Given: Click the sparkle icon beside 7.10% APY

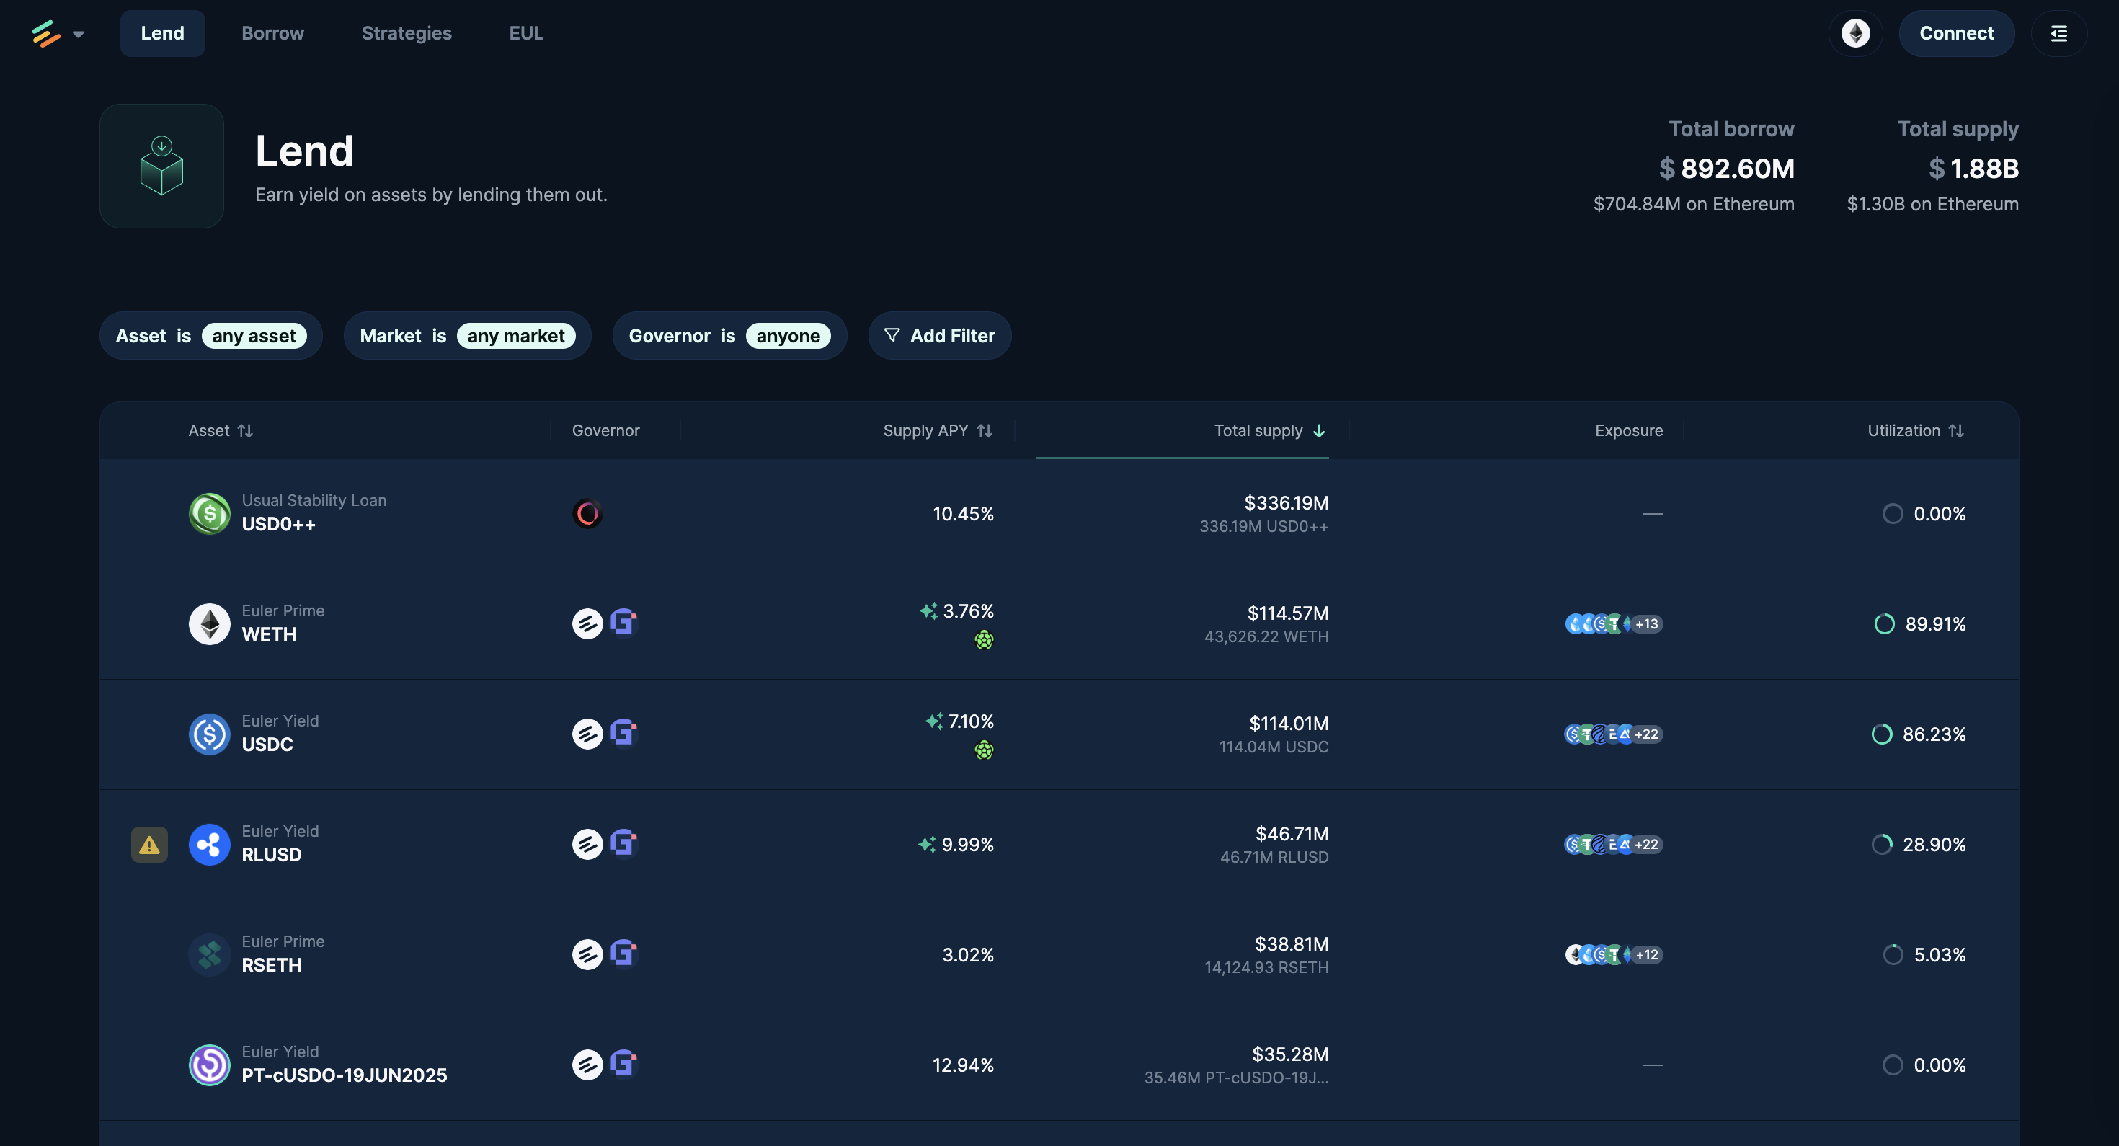Looking at the screenshot, I should [x=935, y=721].
